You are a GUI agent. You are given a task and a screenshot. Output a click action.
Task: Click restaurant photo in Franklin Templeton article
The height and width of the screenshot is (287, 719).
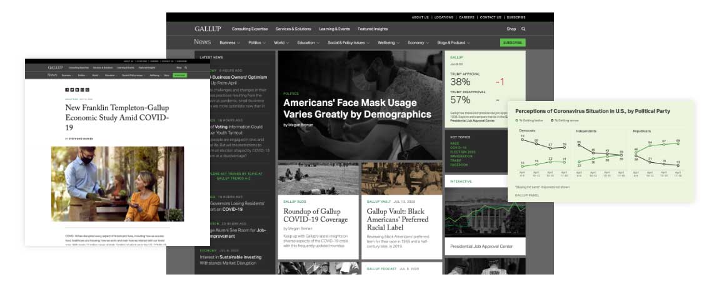pyautogui.click(x=118, y=183)
